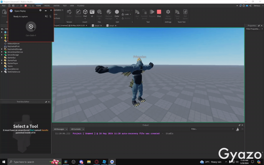The image size is (264, 165).
Task: Start Gyazo Replay capture button
Action: click(31, 27)
